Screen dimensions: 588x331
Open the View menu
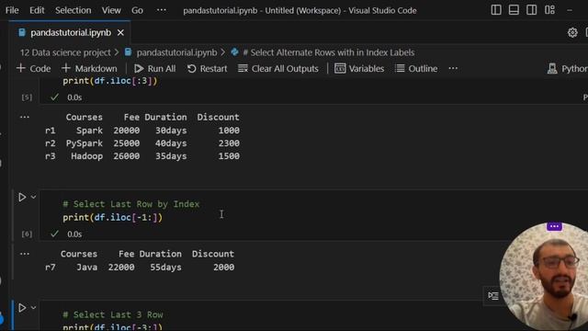click(111, 10)
